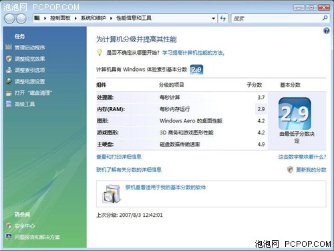
Task: Open 高级工具 task link
Action: coord(25,104)
